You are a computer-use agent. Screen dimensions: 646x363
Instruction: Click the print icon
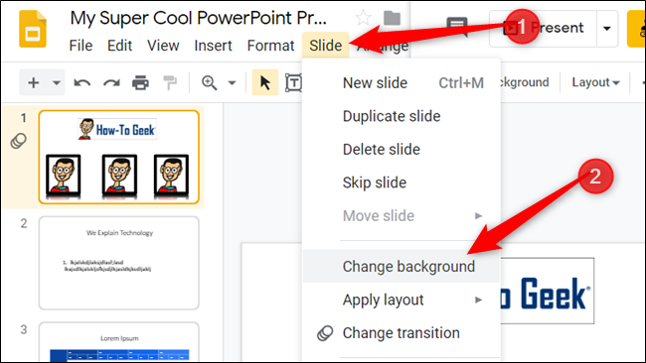click(x=140, y=82)
